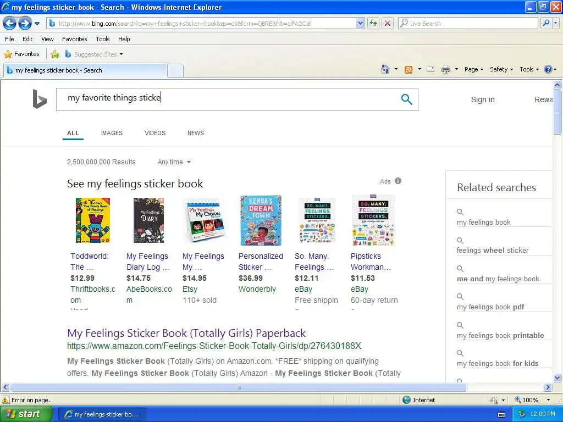Viewport: 563px width, 422px height.
Task: Click My Feelings Diary cover thumbnail
Action: coord(148,220)
